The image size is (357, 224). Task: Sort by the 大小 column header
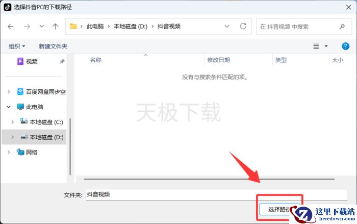click(338, 60)
